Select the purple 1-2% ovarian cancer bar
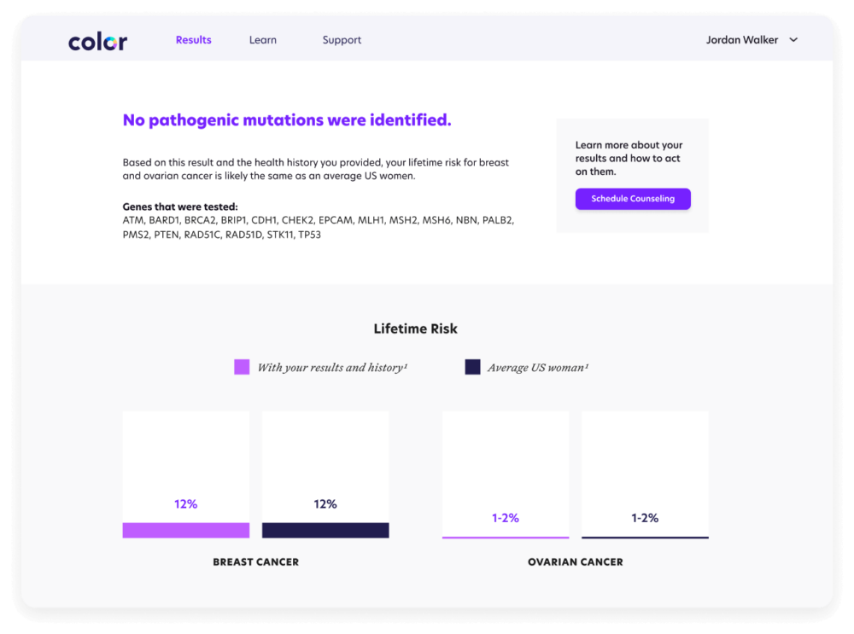This screenshot has width=854, height=634. pyautogui.click(x=505, y=536)
